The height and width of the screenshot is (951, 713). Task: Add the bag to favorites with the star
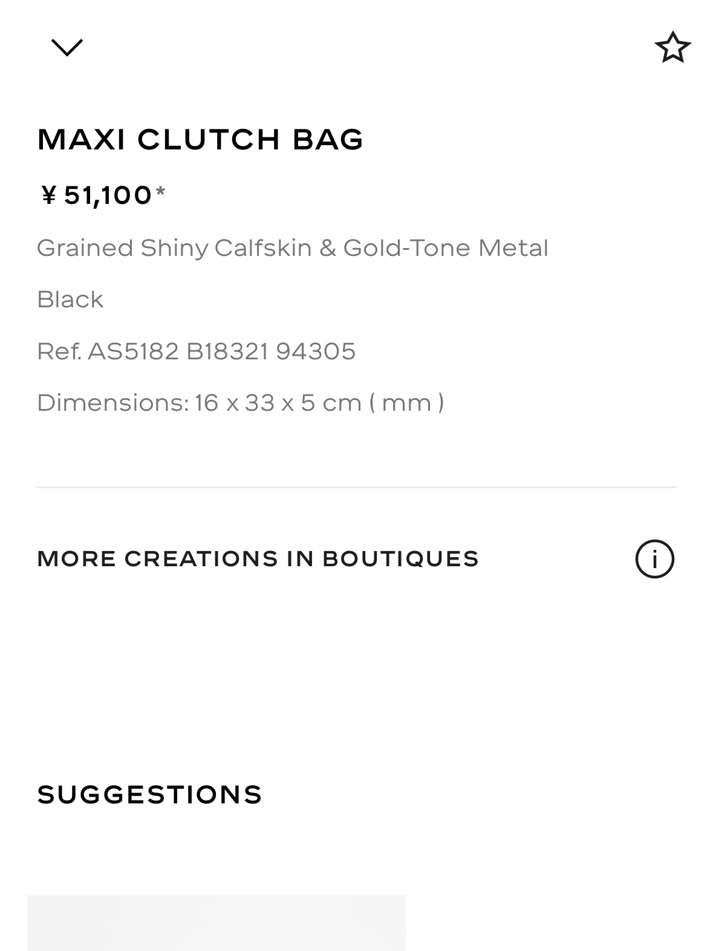click(x=672, y=47)
